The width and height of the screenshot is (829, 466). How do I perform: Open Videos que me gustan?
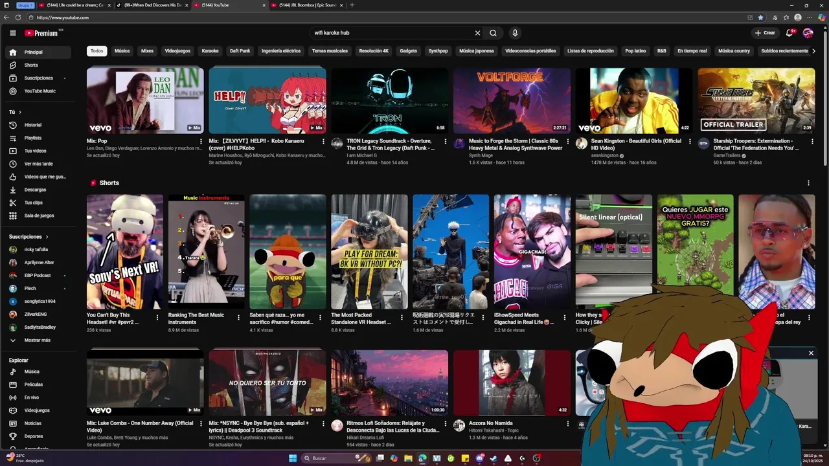(38, 177)
